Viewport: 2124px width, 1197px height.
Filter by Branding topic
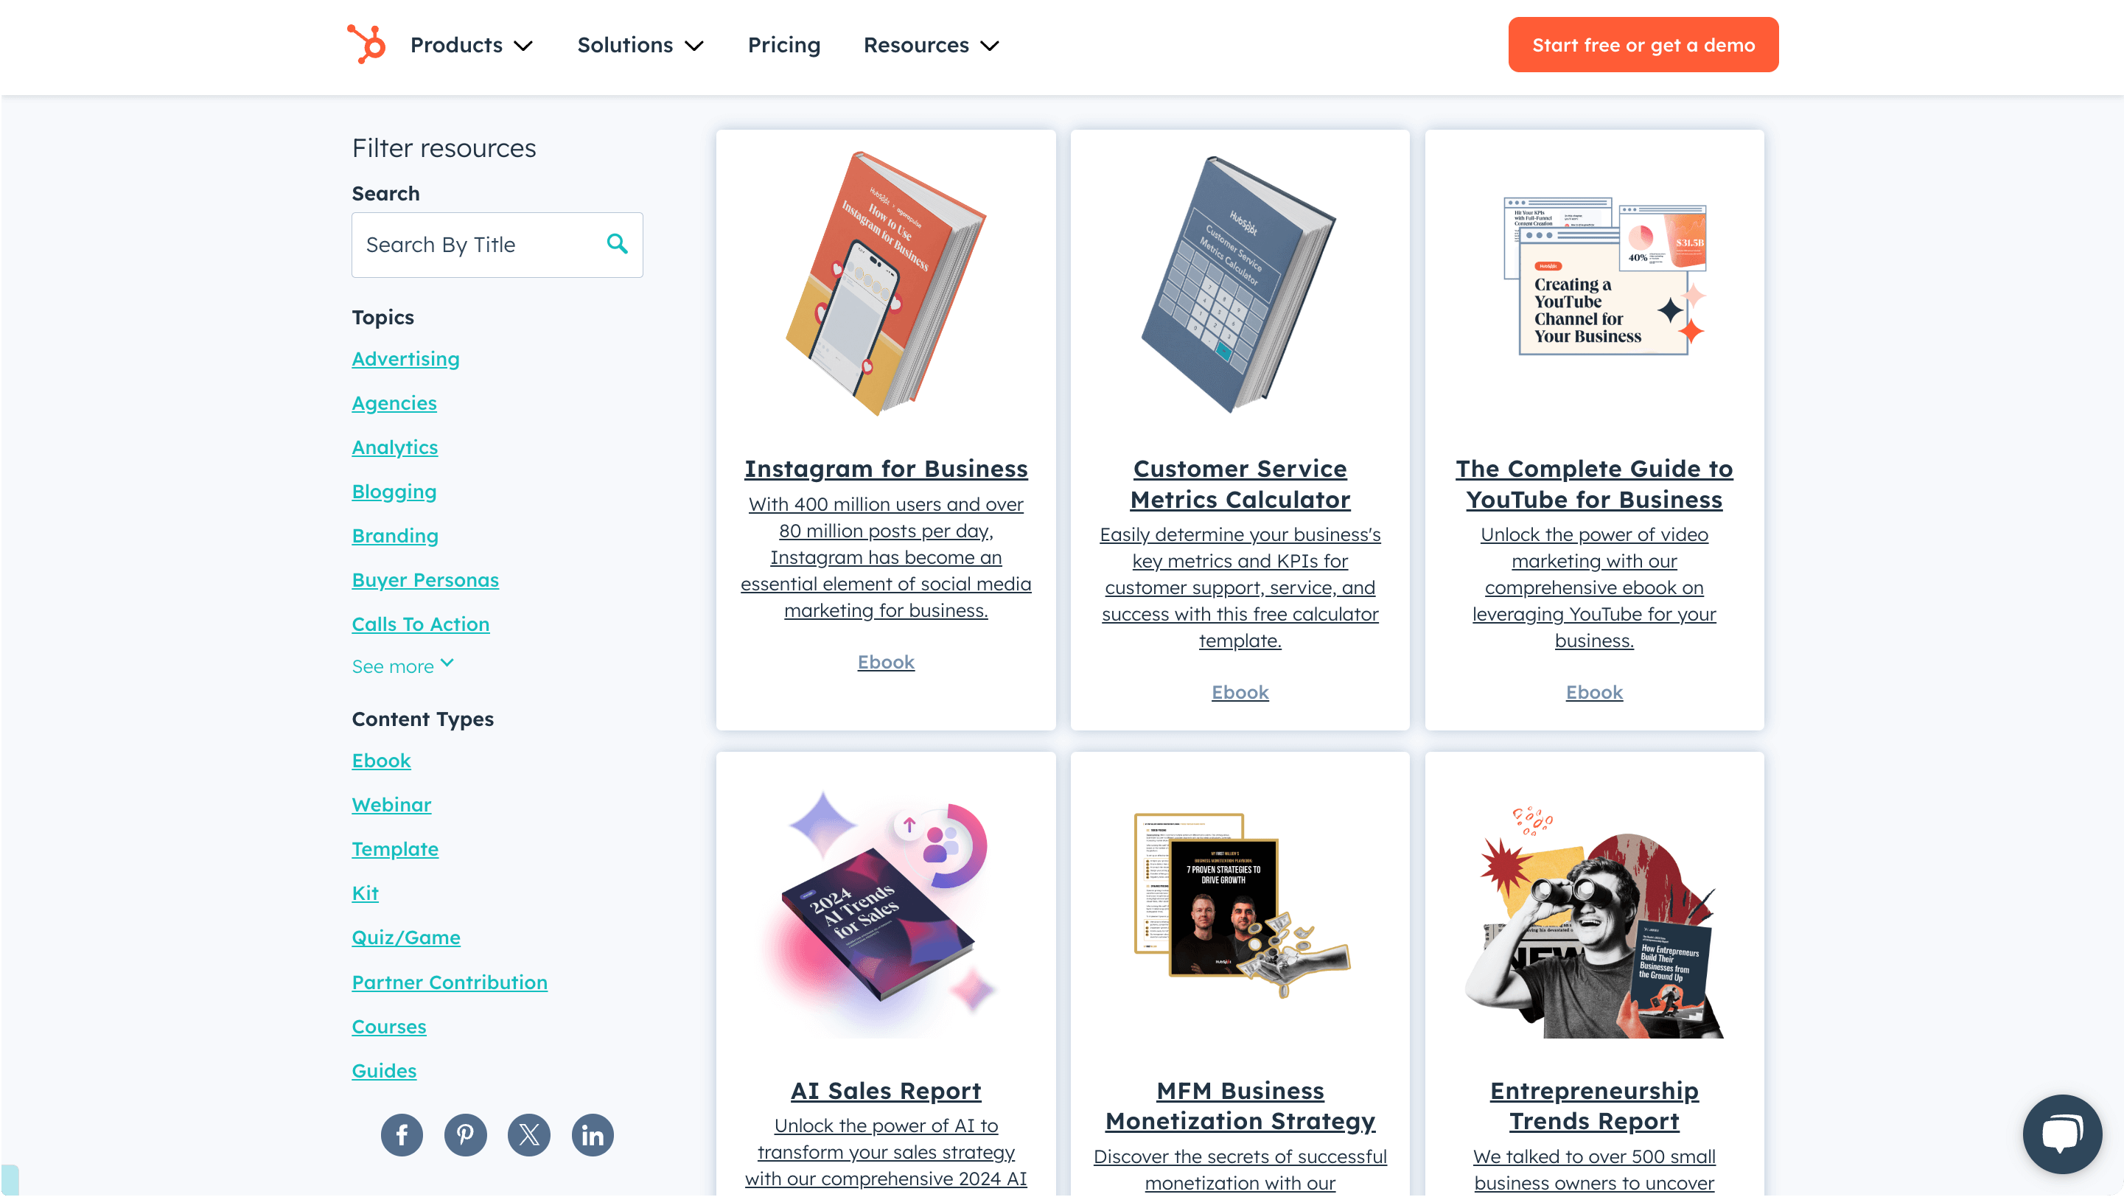point(395,536)
